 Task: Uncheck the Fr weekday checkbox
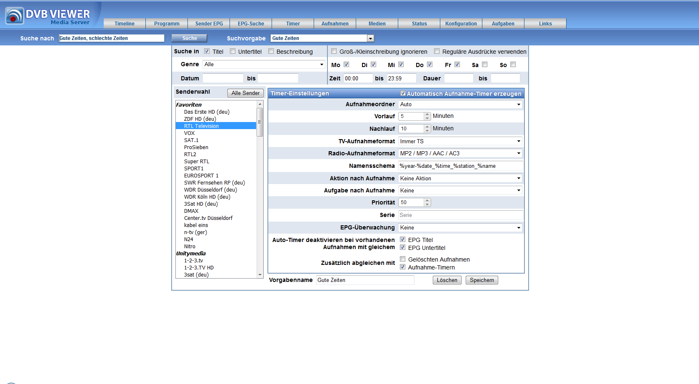pos(457,65)
